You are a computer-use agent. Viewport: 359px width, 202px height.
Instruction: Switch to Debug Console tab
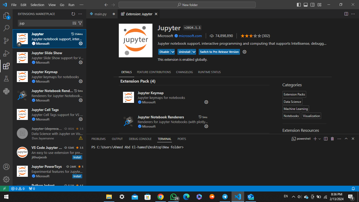coord(140,139)
